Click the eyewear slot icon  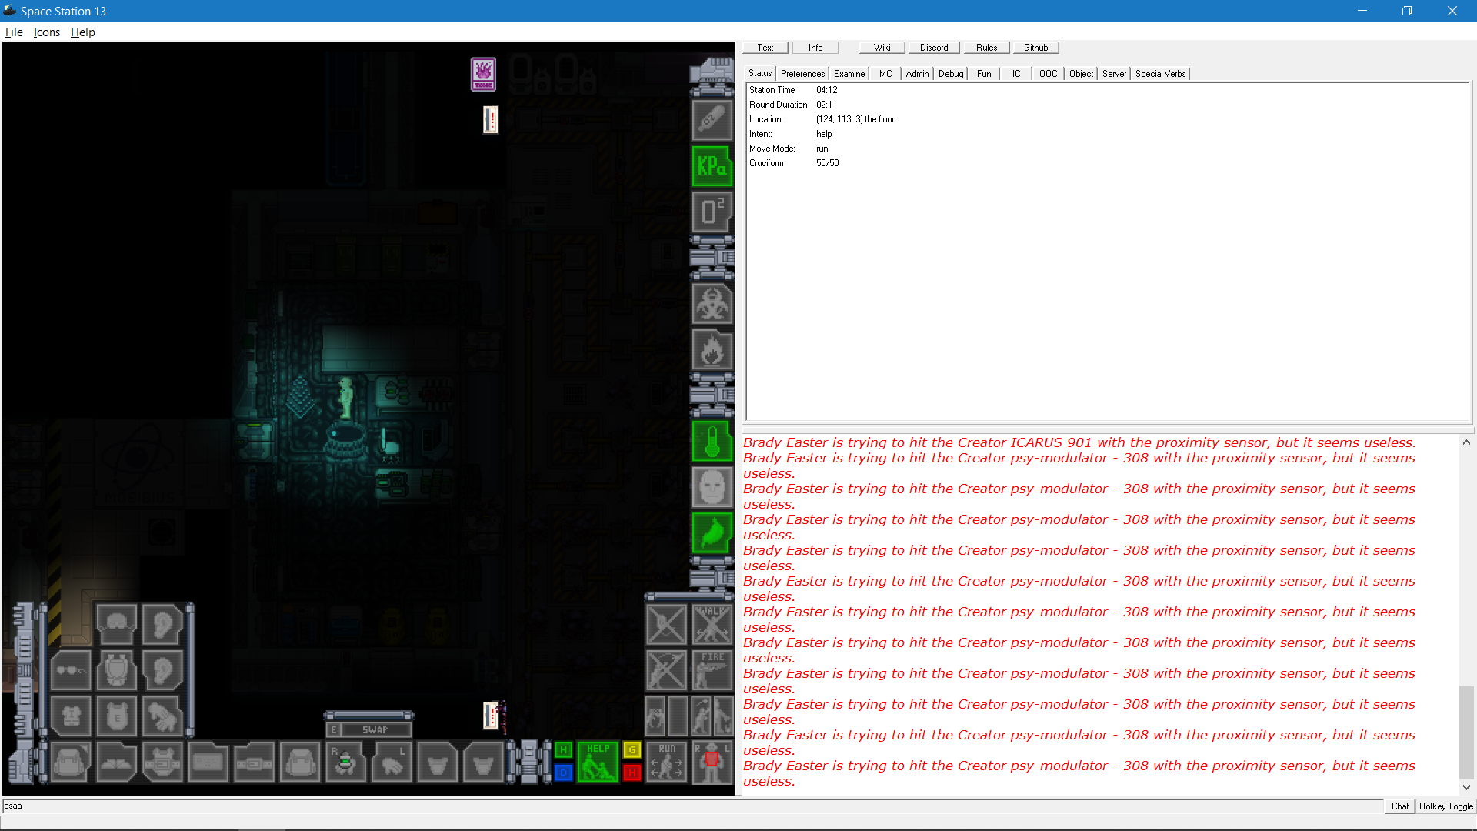71,670
